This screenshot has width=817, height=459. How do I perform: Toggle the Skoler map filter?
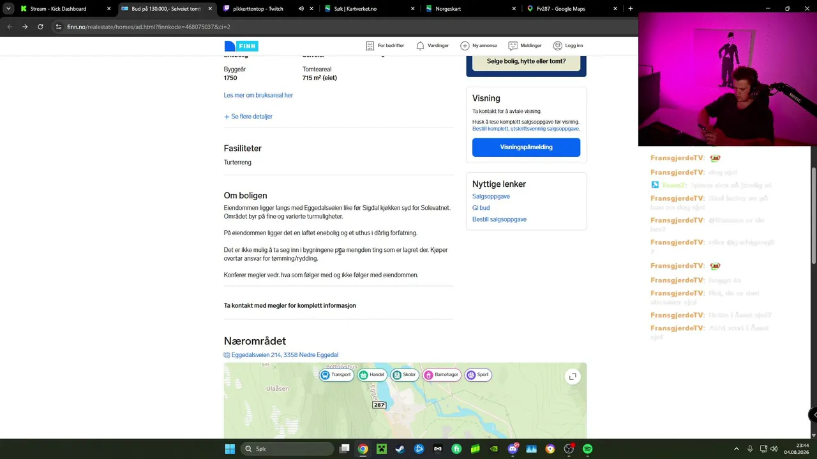(404, 375)
